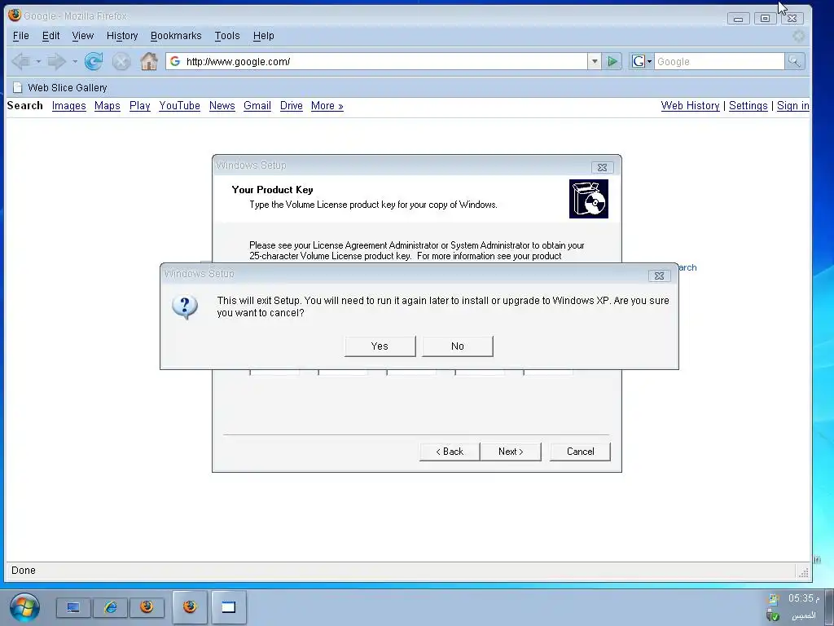Open the Help menu
Viewport: 834px width, 626px height.
click(x=263, y=36)
